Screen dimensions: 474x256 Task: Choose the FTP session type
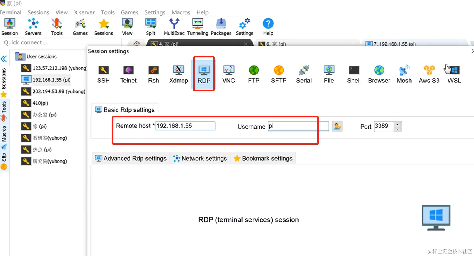254,74
